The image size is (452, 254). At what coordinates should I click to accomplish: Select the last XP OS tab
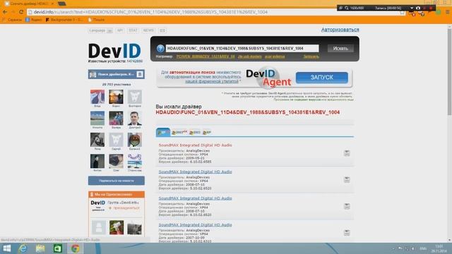(x=207, y=133)
